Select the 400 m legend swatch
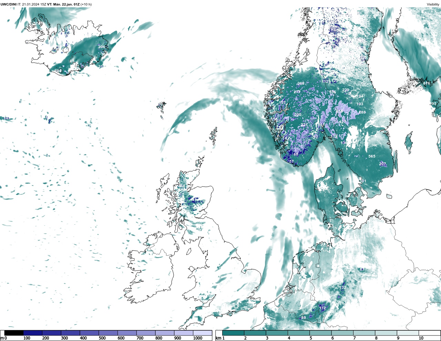Viewport: 441px width, 341px height. [90, 333]
